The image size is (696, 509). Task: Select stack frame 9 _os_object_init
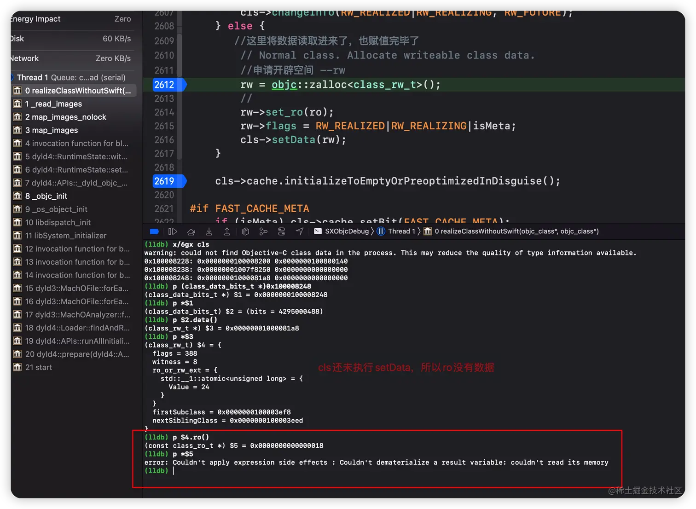pos(74,209)
